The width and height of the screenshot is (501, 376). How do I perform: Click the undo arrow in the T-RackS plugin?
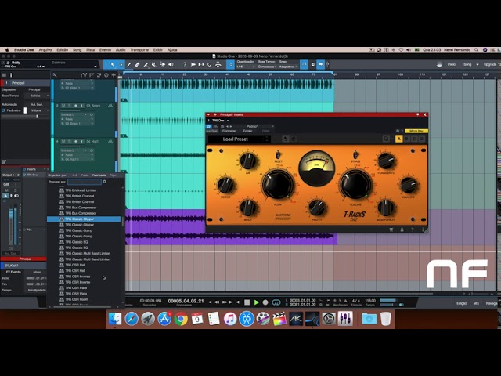point(286,139)
